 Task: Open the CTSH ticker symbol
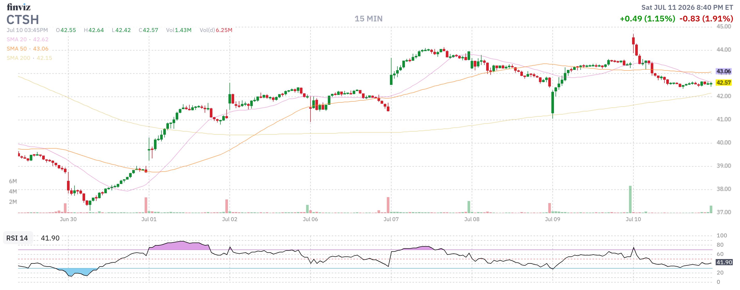click(x=23, y=20)
